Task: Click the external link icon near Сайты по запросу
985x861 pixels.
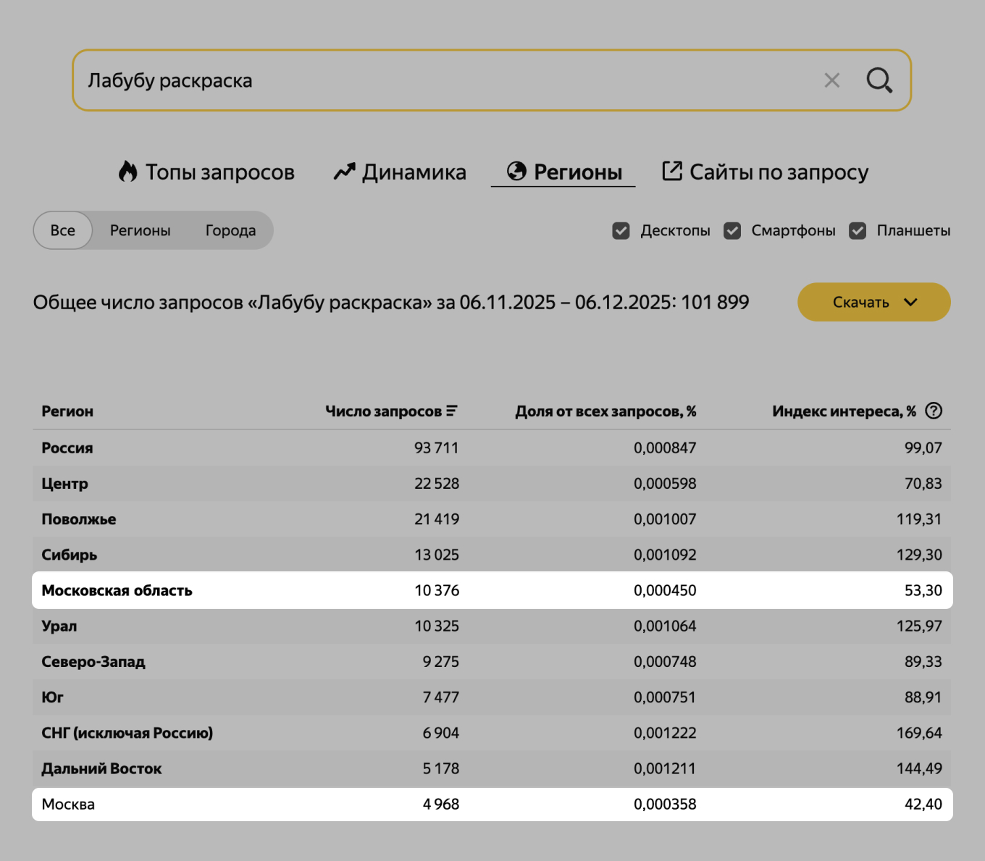Action: point(672,172)
